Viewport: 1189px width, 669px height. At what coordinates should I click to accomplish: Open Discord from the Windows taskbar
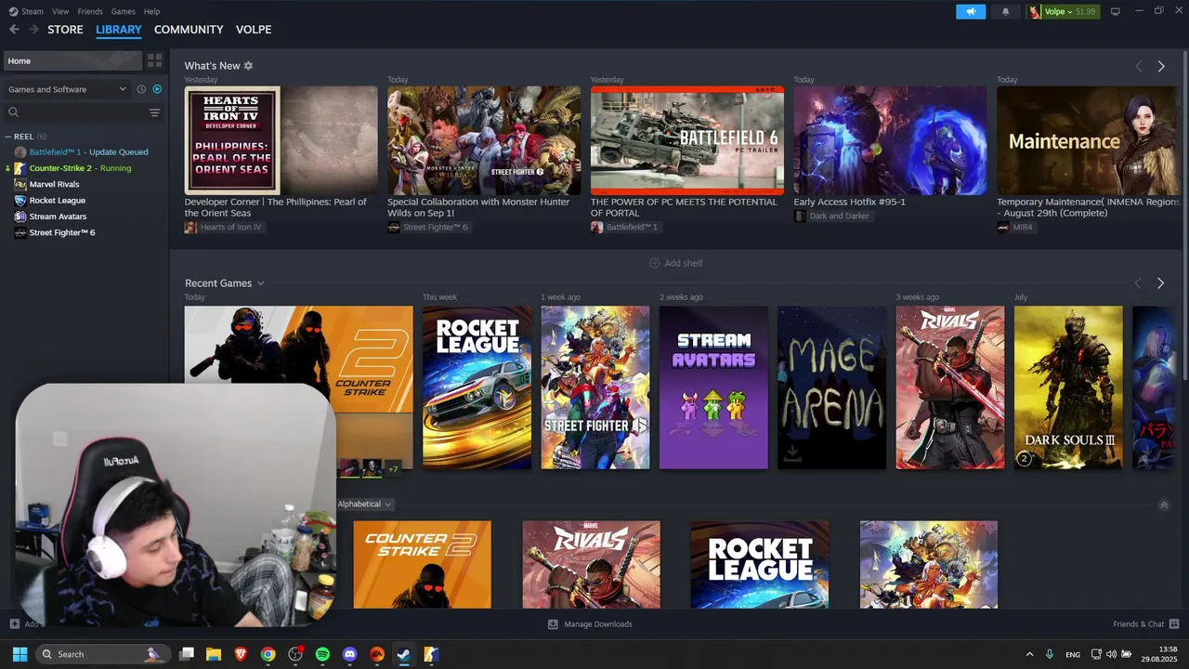[x=349, y=654]
